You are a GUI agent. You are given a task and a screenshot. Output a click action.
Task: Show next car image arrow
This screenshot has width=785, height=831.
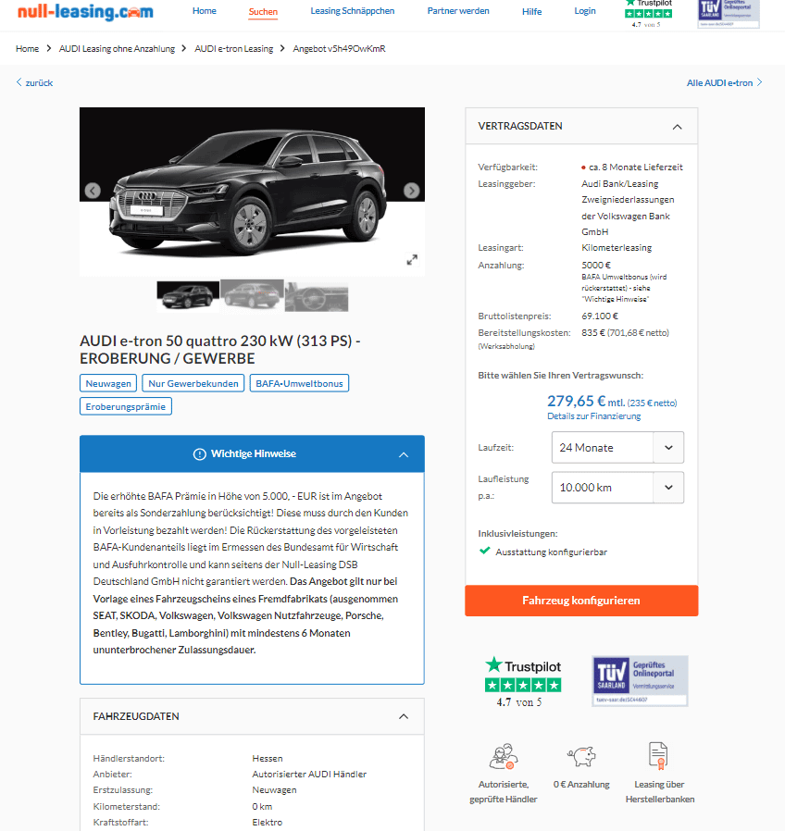click(x=412, y=191)
